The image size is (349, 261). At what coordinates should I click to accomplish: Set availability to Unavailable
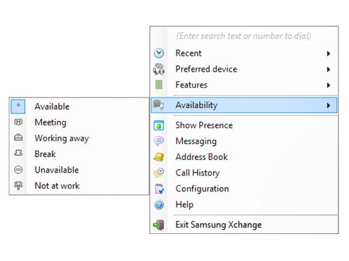[x=79, y=170]
